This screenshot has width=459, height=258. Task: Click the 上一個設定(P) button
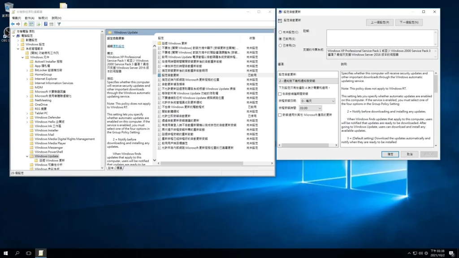point(380,22)
